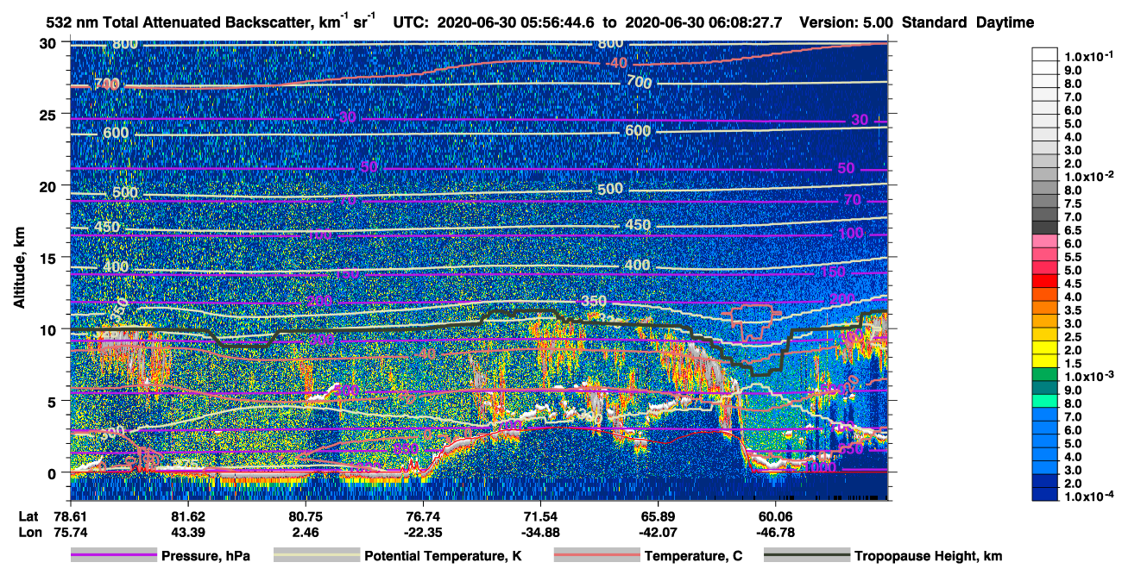Click the 1.0x10-4 color scale label

(x=1087, y=497)
